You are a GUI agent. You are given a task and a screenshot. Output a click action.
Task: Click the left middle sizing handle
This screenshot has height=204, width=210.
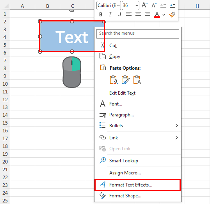coord(40,36)
